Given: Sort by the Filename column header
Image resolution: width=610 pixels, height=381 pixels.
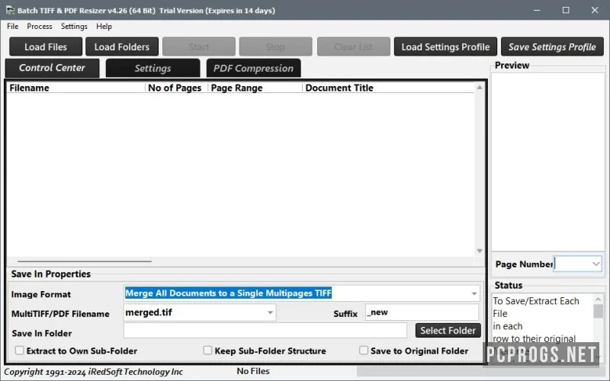Looking at the screenshot, I should tap(75, 88).
